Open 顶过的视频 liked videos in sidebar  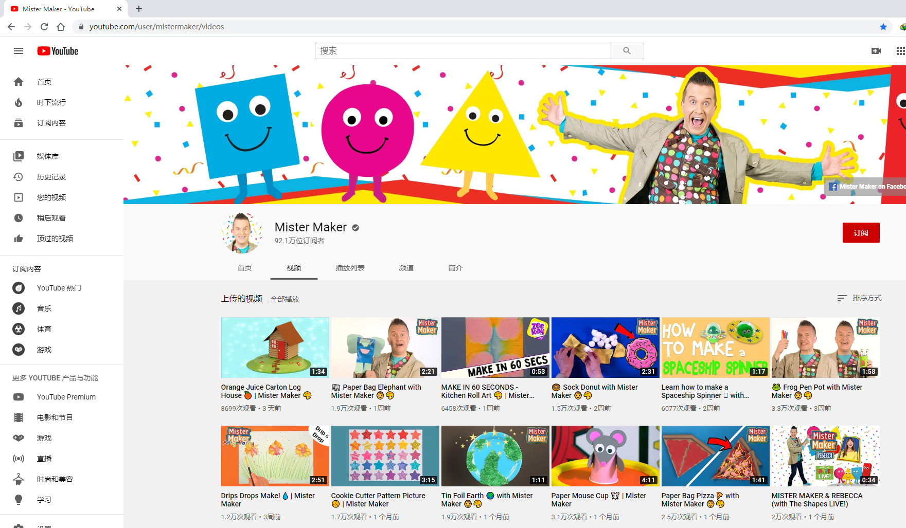[62, 239]
